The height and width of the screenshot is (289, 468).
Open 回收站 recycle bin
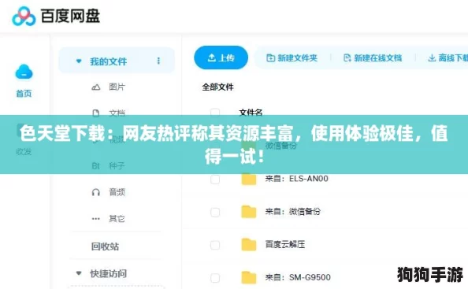coord(105,246)
